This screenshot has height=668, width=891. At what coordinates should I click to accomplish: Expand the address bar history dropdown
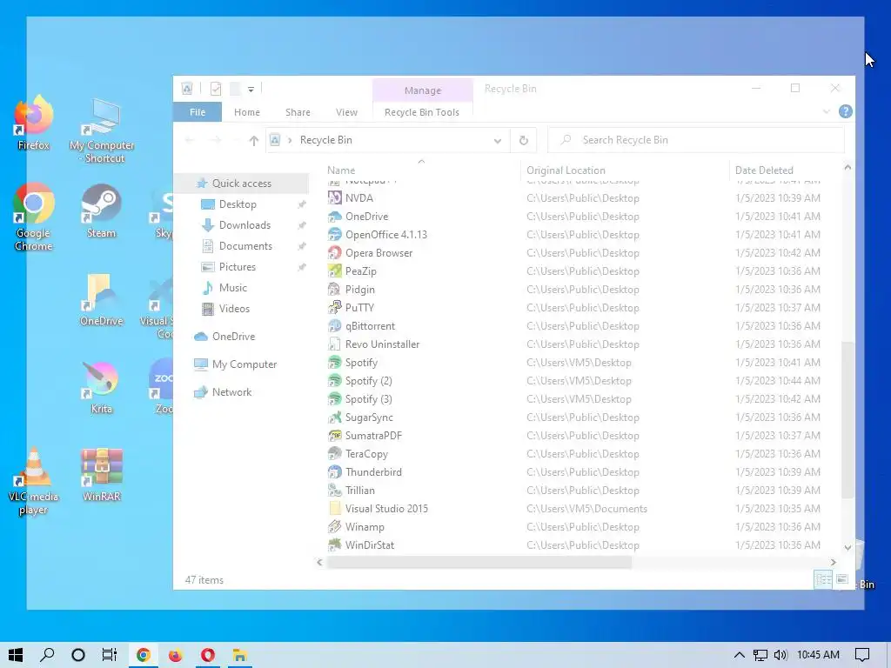pyautogui.click(x=498, y=140)
